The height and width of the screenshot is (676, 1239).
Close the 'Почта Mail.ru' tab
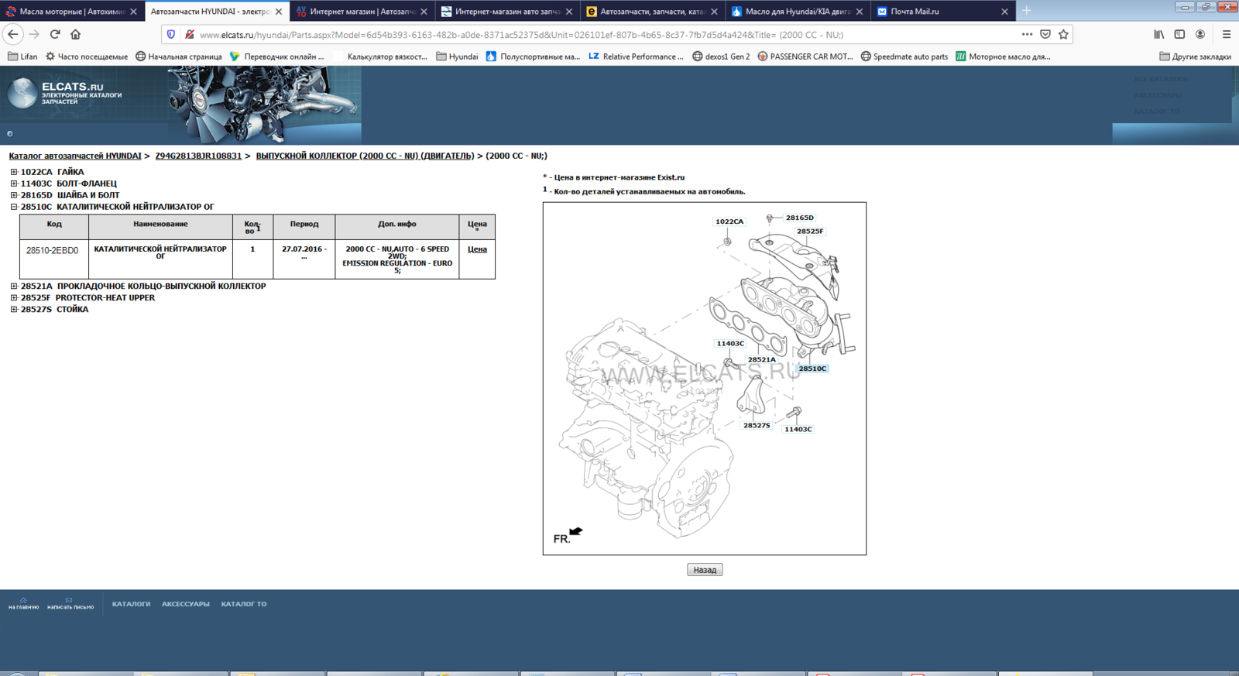point(1004,12)
